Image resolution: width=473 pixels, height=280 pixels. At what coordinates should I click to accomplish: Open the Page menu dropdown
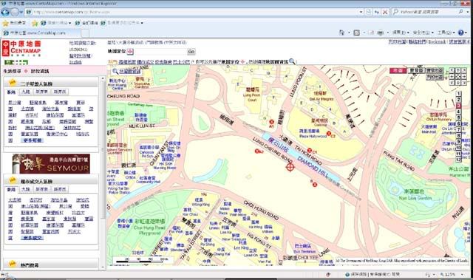coord(401,33)
